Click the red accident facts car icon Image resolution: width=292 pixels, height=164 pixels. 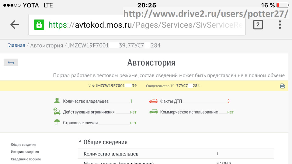(x=153, y=101)
